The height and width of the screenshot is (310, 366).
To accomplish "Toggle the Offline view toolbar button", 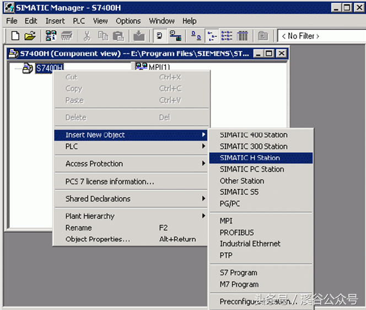I will 160,36.
